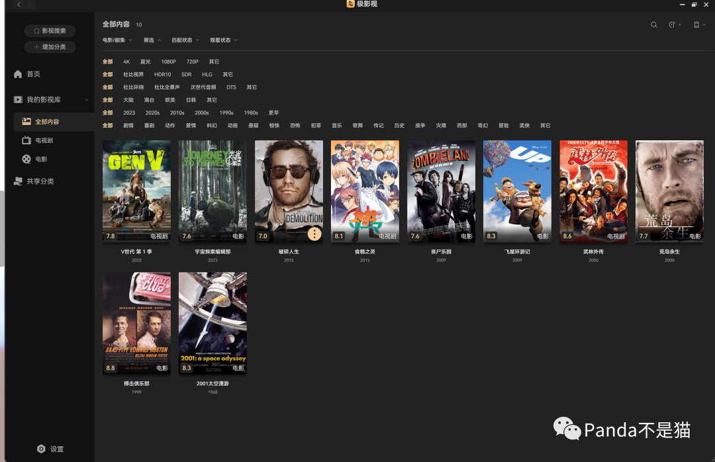Filter by HLG
Screen dimensions: 715x462
click(x=207, y=74)
